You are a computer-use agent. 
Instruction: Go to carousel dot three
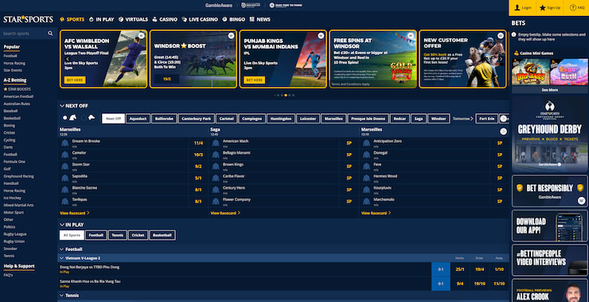282,95
